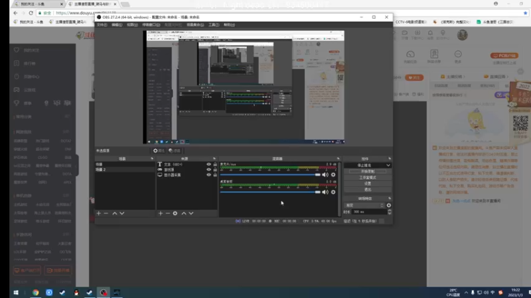Screen dimensions: 531x298
Task: Click the OBS icon in Windows taskbar
Action: 104,292
